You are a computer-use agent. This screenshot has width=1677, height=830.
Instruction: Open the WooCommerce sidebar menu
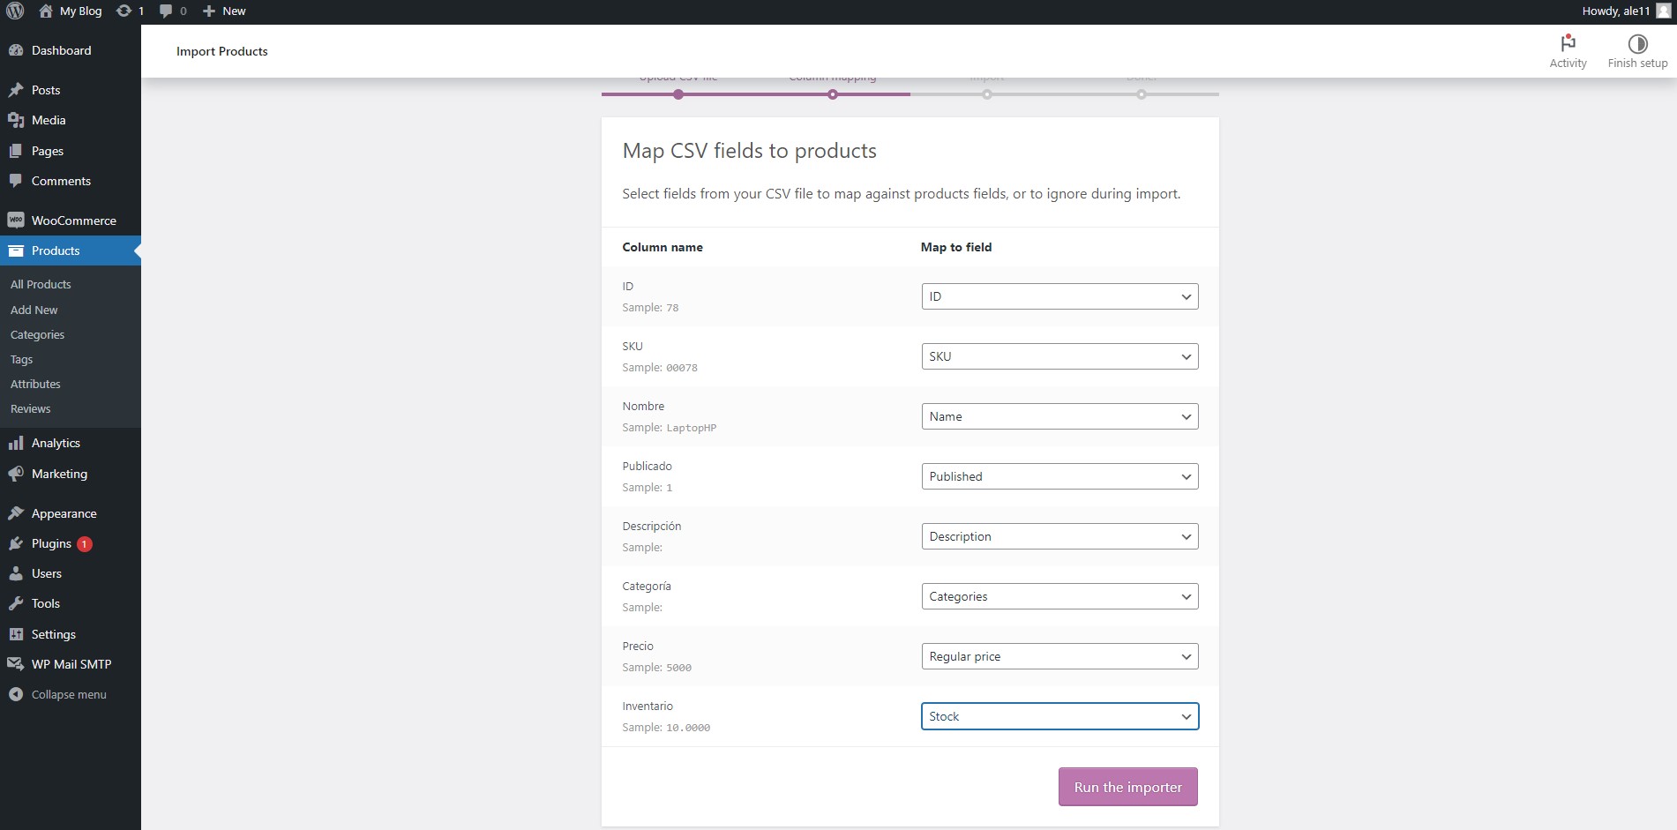[x=73, y=221]
